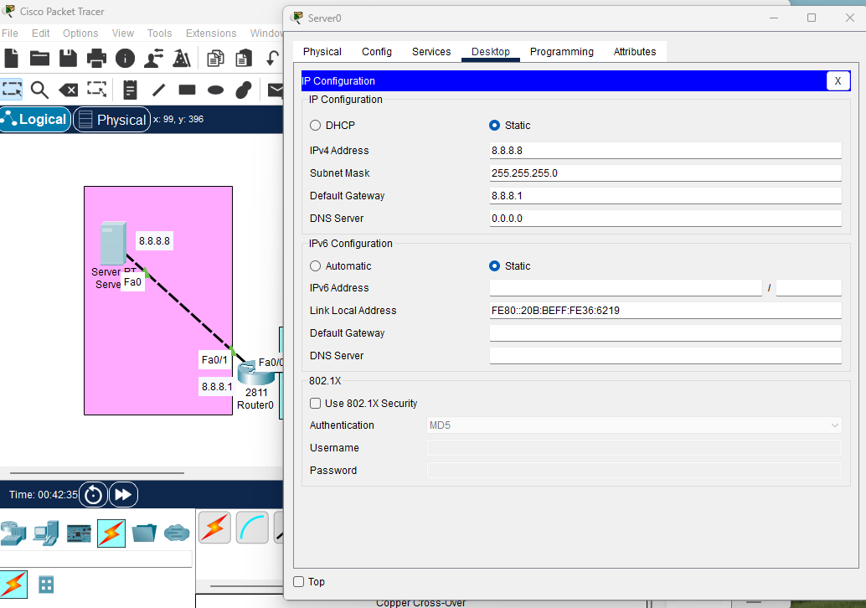Open the Extensions menu
The height and width of the screenshot is (608, 866).
point(211,33)
